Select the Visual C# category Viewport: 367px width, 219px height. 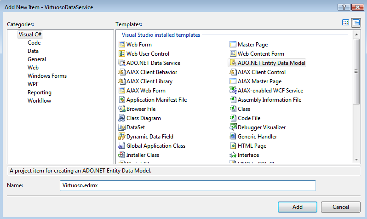[x=30, y=35]
